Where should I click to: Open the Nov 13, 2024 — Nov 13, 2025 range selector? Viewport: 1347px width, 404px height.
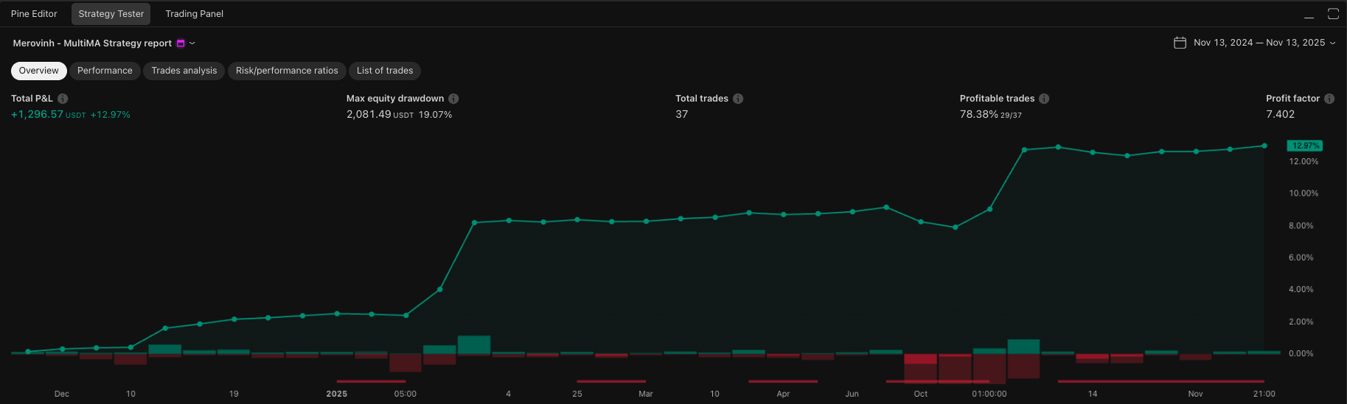pyautogui.click(x=1259, y=43)
